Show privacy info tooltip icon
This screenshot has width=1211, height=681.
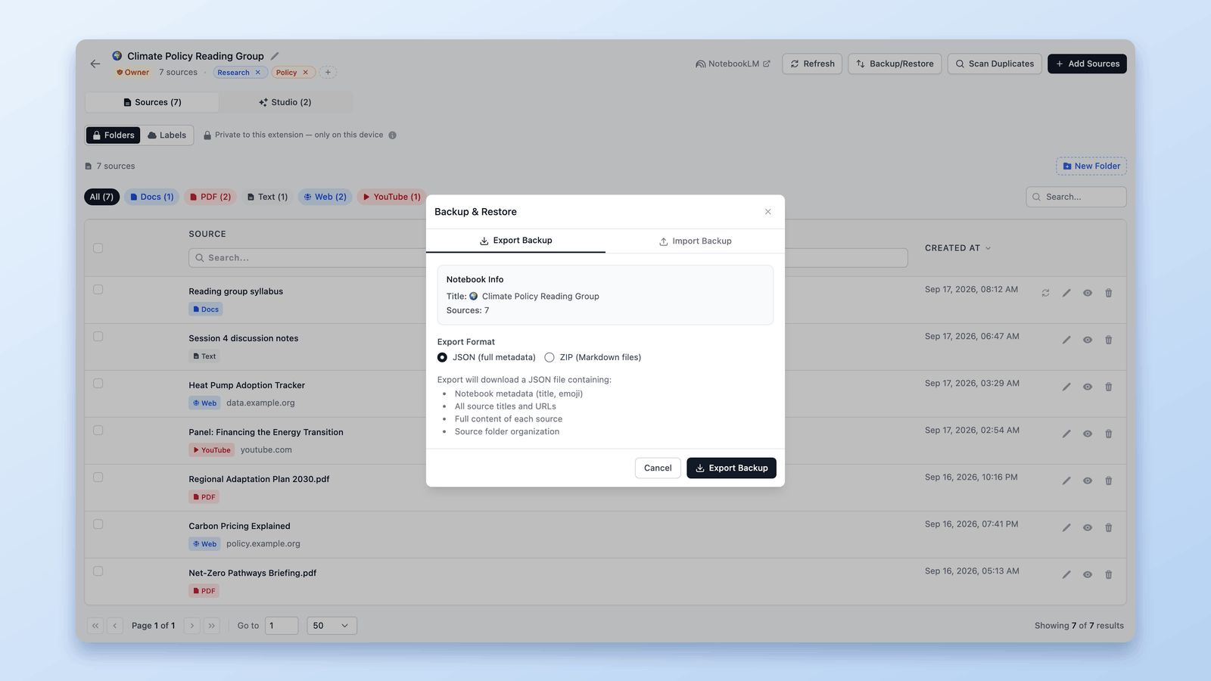392,135
